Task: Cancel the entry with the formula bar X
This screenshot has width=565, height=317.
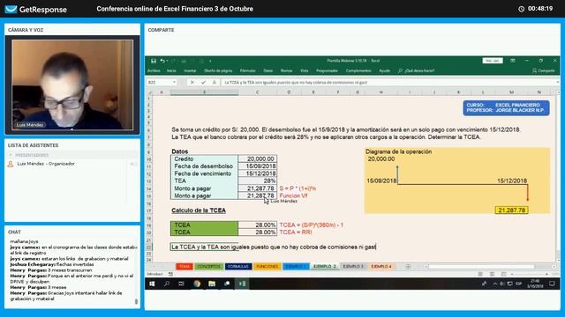Action: tap(192, 82)
